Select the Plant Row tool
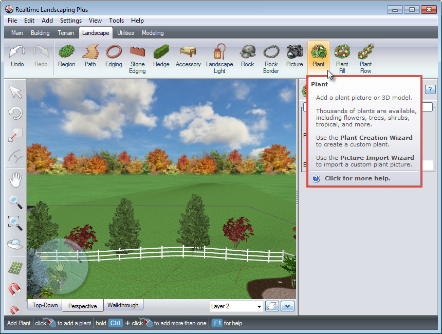The height and width of the screenshot is (334, 442). [365, 59]
